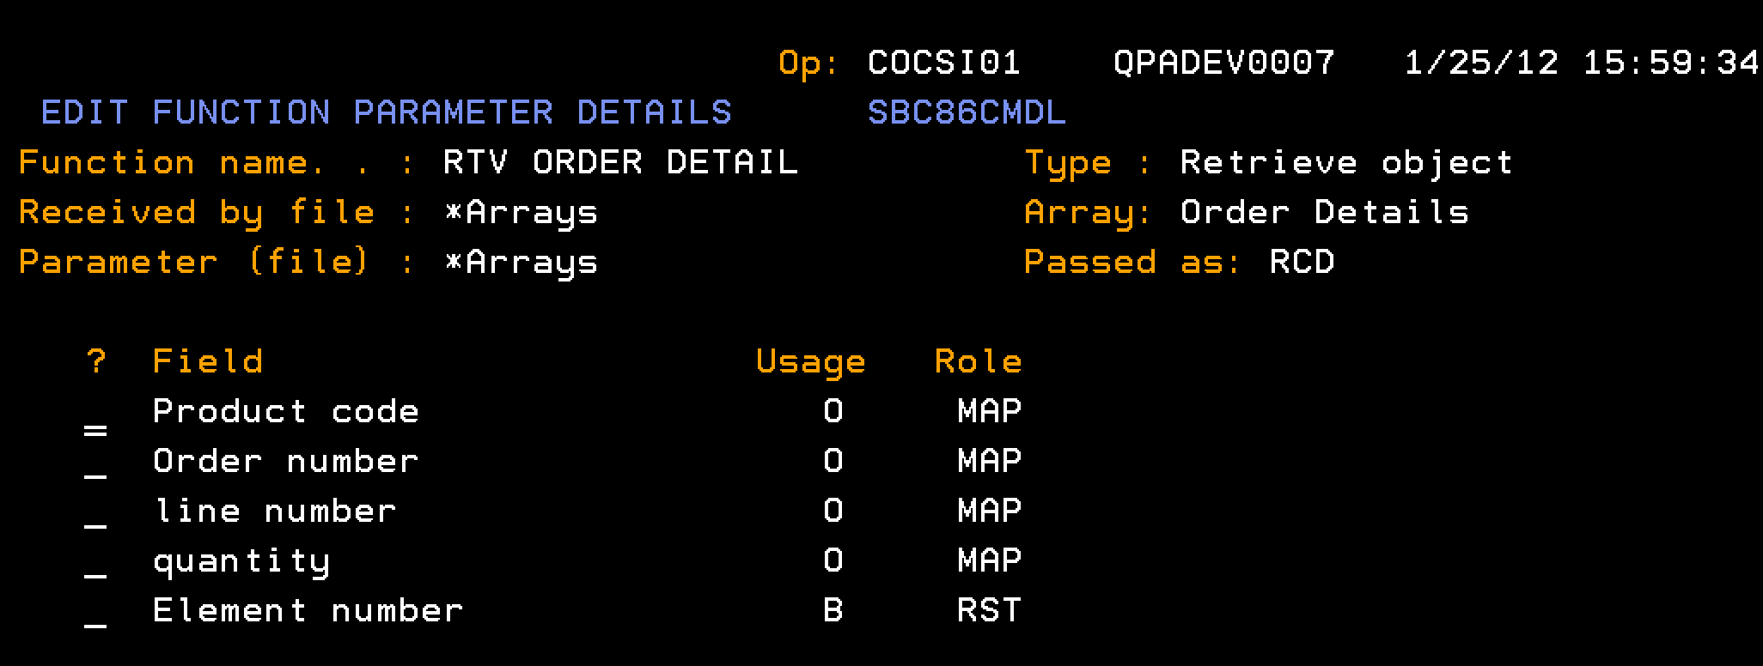The width and height of the screenshot is (1763, 666).
Task: Select the "Product code" field name
Action: (286, 412)
